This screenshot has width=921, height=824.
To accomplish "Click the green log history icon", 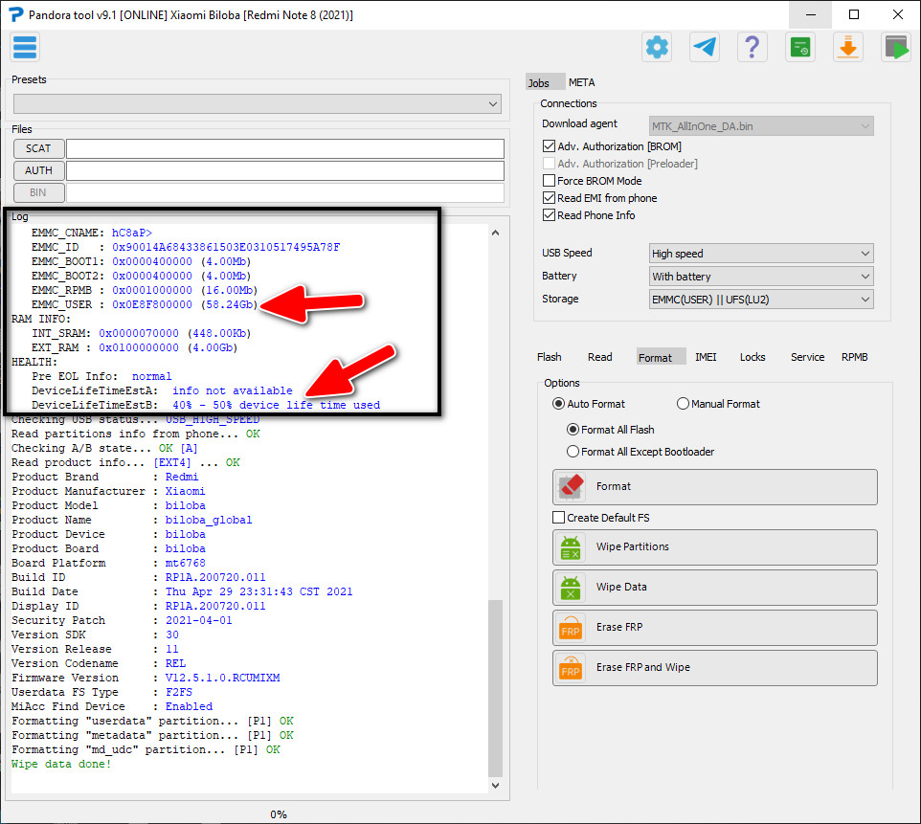I will (x=800, y=47).
